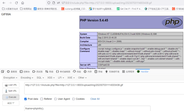This screenshot has height=111, width=184.
Task: Click the Configure Command row label
Action: click(85, 50)
